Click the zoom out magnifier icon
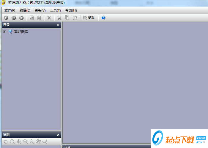Image resolution: width=208 pixels, height=148 pixels. click(x=32, y=142)
